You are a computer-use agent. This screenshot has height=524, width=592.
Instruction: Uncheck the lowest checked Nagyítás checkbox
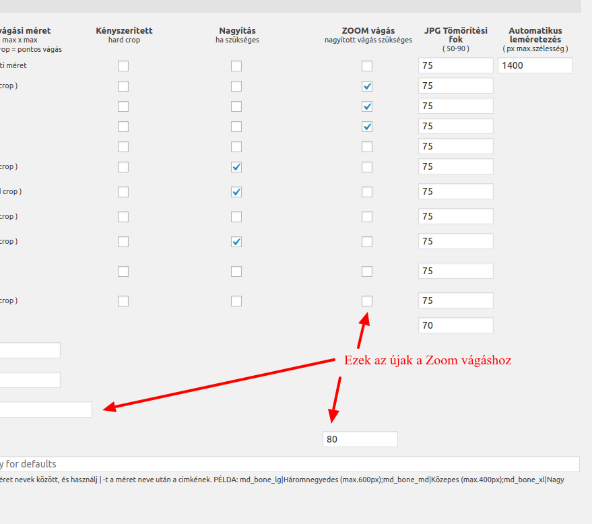(x=236, y=242)
